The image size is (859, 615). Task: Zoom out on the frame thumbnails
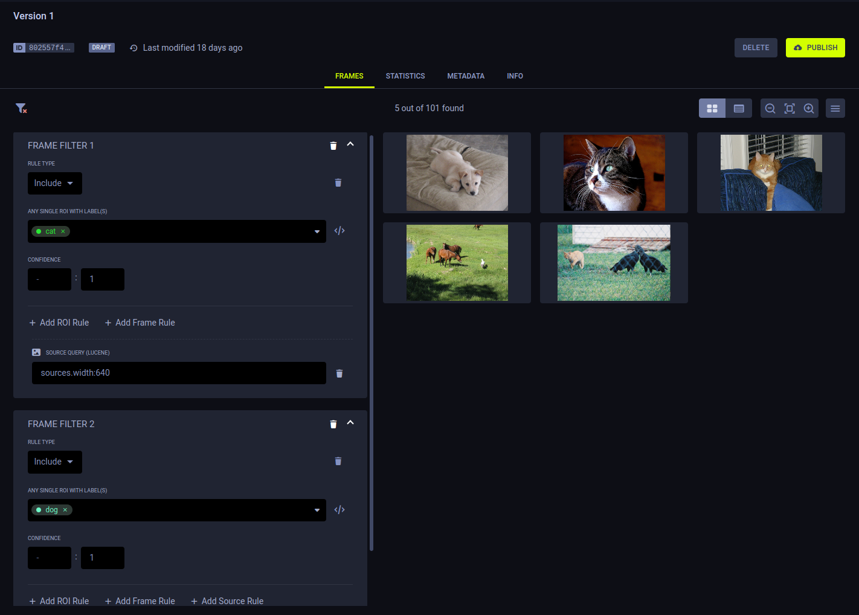[x=770, y=108]
